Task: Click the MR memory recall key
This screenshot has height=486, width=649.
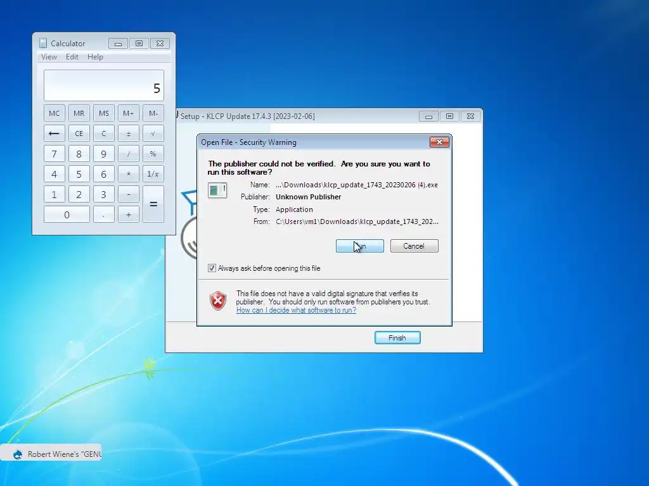Action: pyautogui.click(x=79, y=113)
